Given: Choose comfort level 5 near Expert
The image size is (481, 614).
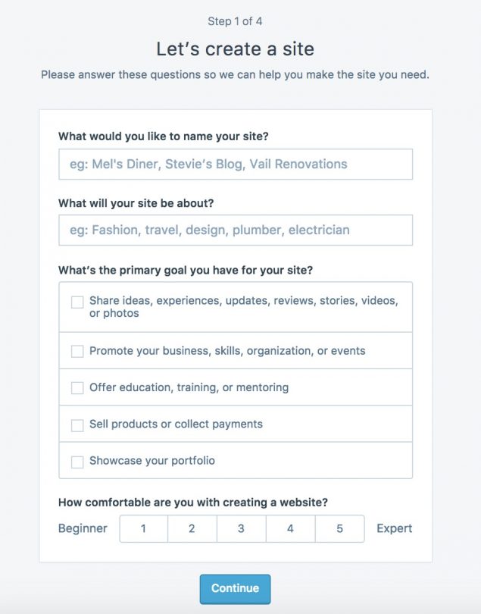Looking at the screenshot, I should [340, 528].
